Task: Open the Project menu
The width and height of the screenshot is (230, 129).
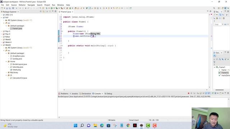Action: [47, 5]
